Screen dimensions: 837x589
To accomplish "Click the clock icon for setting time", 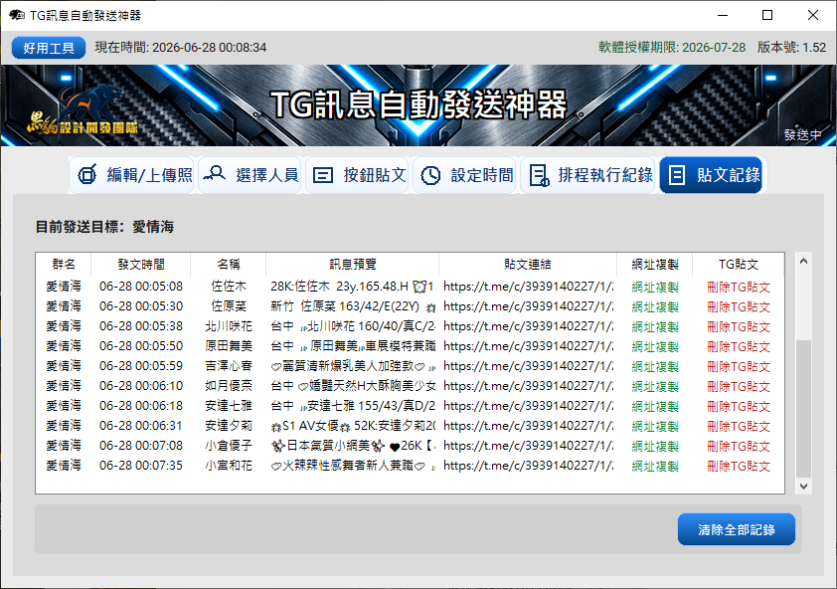I will point(430,175).
